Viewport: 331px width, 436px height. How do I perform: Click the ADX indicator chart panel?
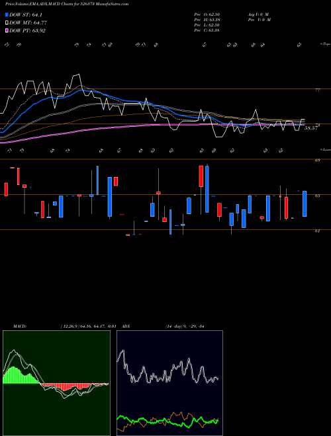(x=169, y=383)
